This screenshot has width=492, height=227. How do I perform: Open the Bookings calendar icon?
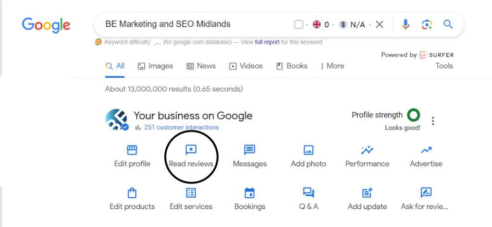pos(249,193)
